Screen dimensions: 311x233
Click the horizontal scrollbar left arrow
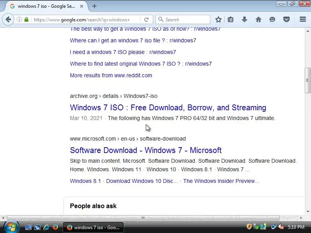(x=3, y=218)
